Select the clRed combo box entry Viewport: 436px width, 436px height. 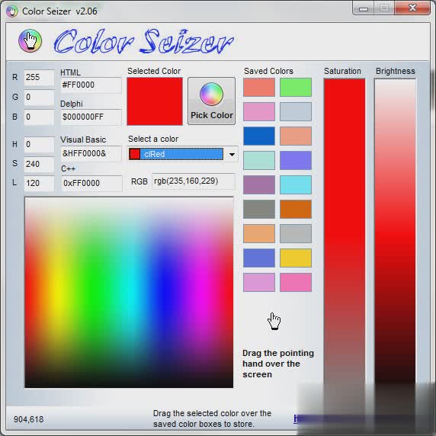(x=176, y=154)
